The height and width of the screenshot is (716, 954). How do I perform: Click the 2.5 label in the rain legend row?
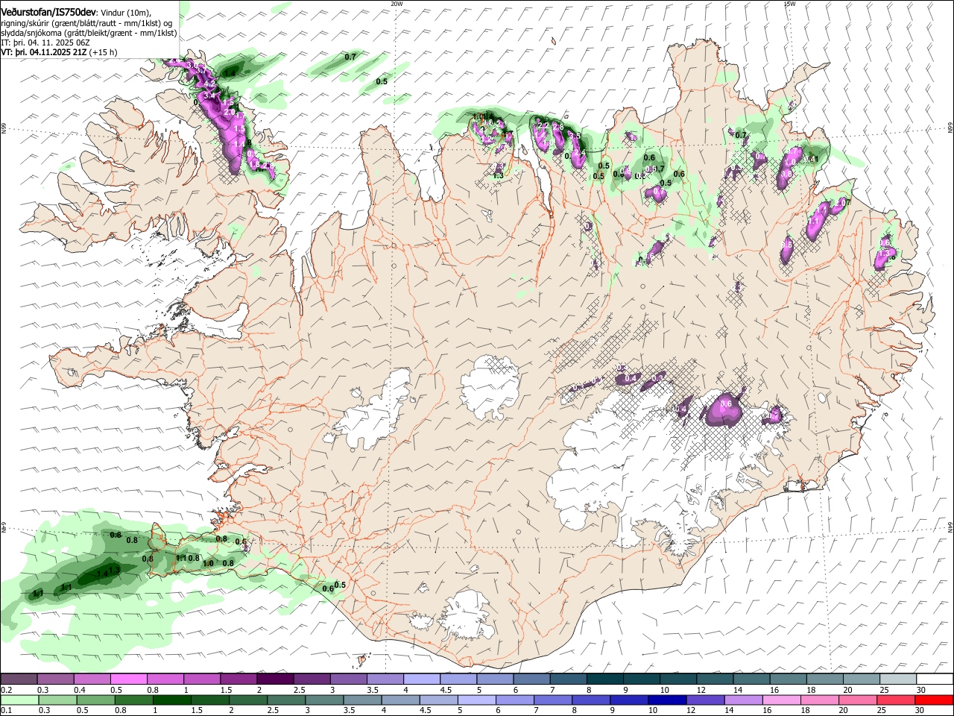[271, 711]
